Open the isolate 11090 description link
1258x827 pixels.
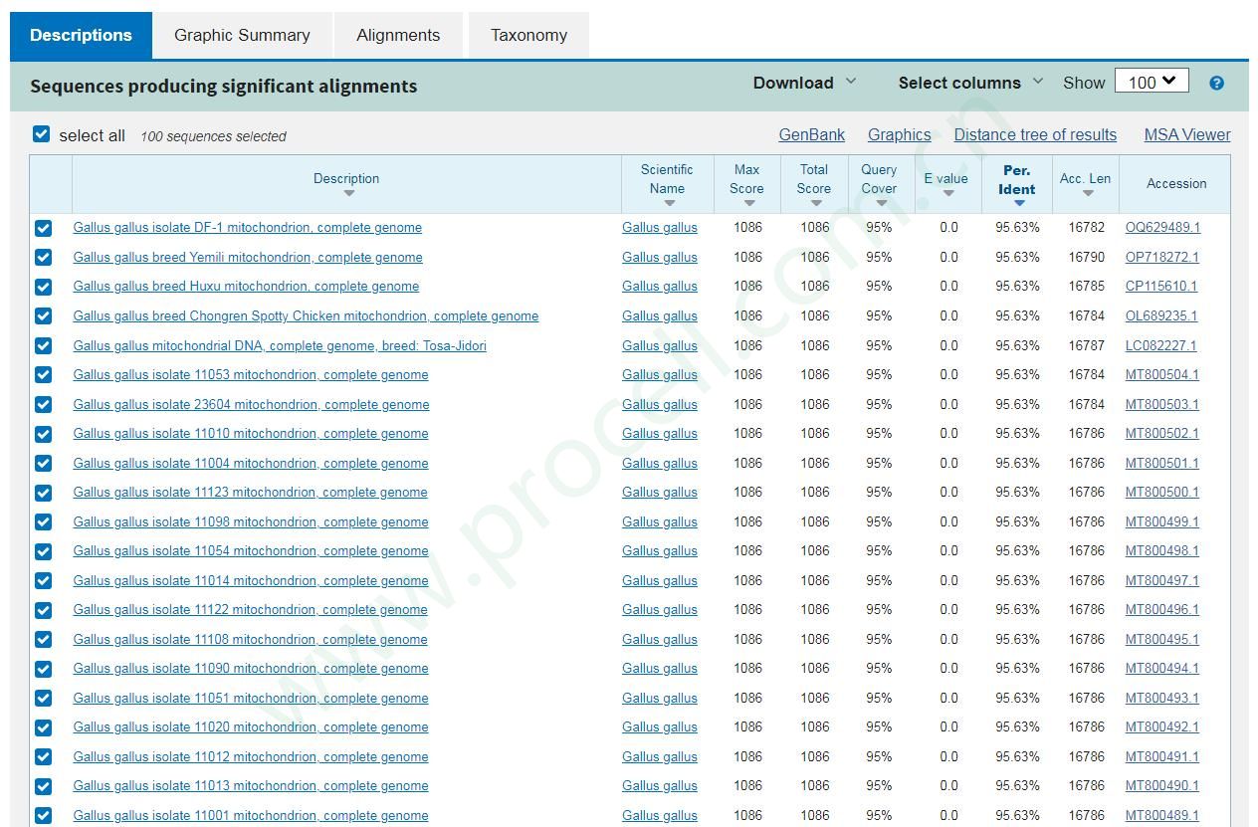coord(251,669)
